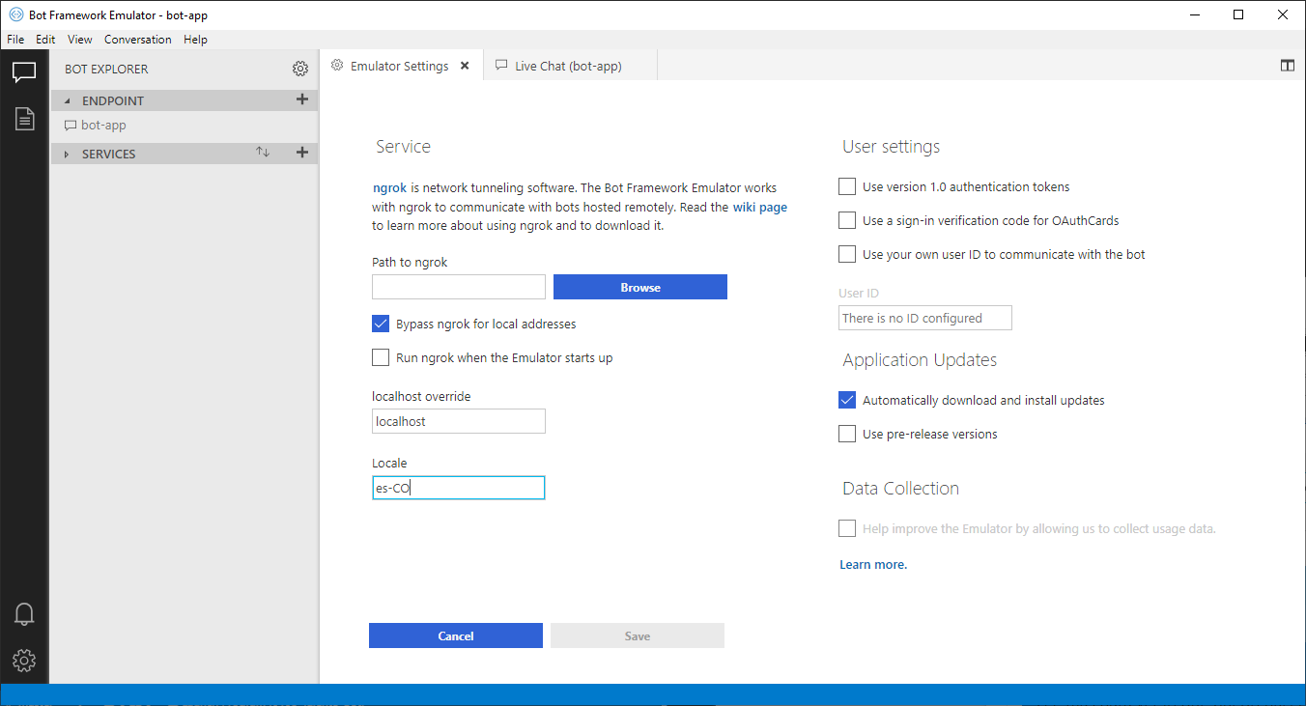Open the notifications bell icon

pos(24,614)
